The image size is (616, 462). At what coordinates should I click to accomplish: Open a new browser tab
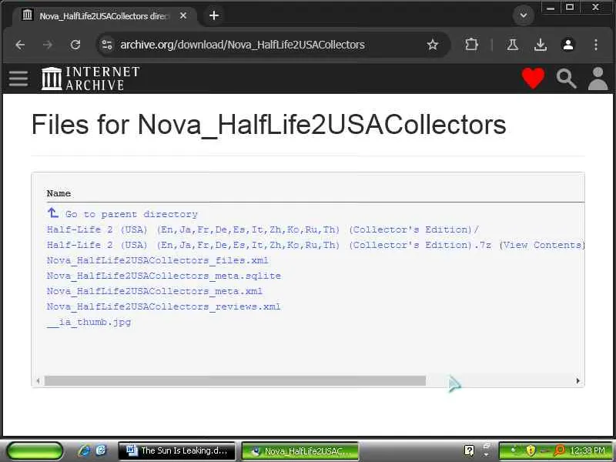point(214,15)
